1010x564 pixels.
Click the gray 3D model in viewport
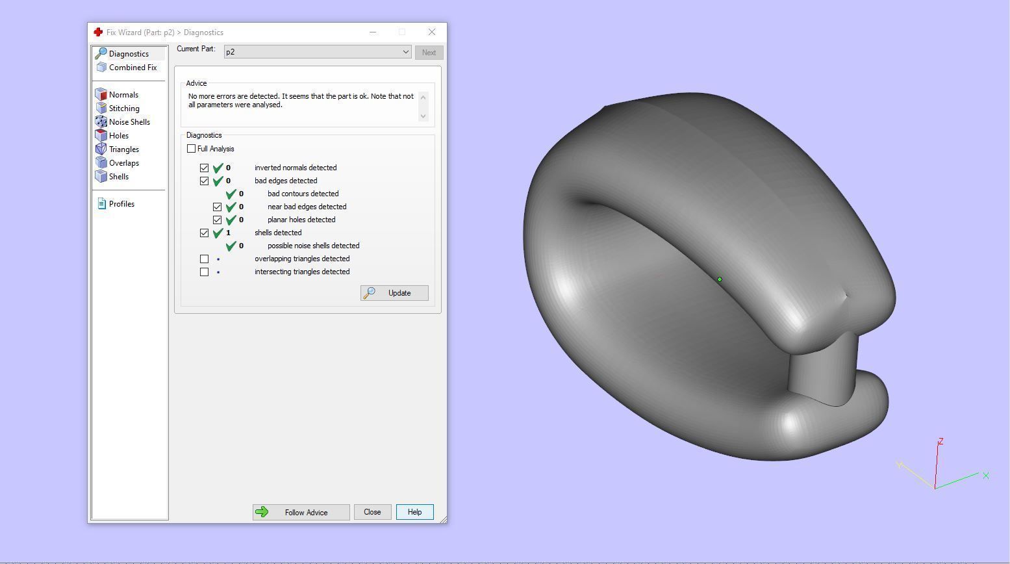pos(709,276)
